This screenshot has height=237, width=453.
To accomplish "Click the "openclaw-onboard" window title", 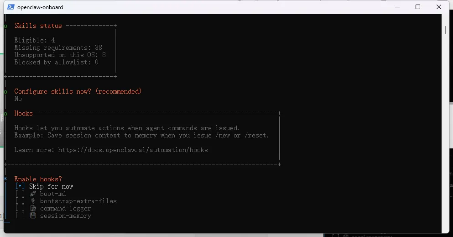I will pyautogui.click(x=40, y=7).
